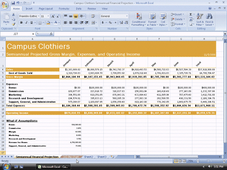The height and width of the screenshot is (170, 227).
Task: Open Sort & Filter
Action: tap(200, 19)
